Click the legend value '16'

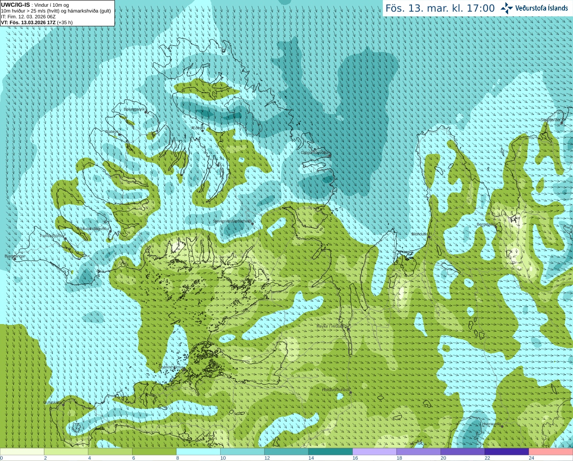(355, 458)
